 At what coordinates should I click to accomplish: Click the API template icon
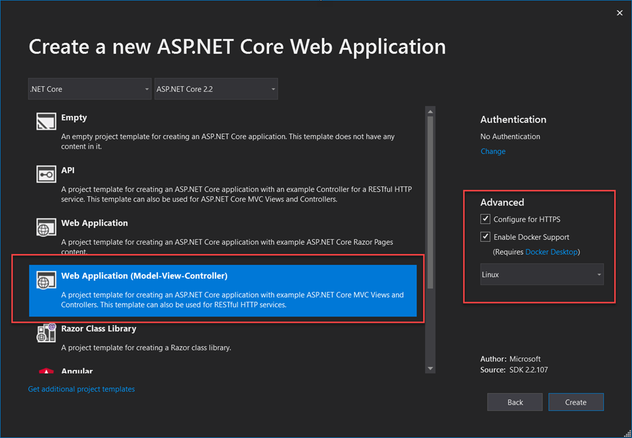coord(46,174)
